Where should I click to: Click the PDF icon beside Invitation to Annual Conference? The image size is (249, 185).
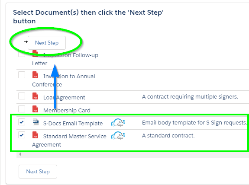pyautogui.click(x=35, y=75)
